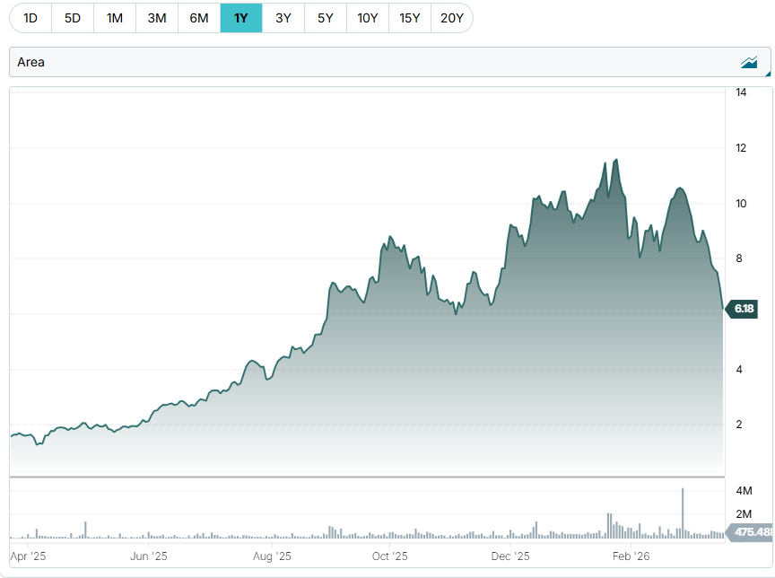Viewport: 775px width, 578px height.
Task: Click the 4M volume axis value
Action: pyautogui.click(x=744, y=491)
